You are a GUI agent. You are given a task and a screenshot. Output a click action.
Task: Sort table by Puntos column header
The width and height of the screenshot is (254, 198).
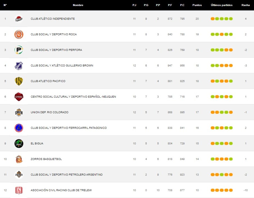pos(197,5)
